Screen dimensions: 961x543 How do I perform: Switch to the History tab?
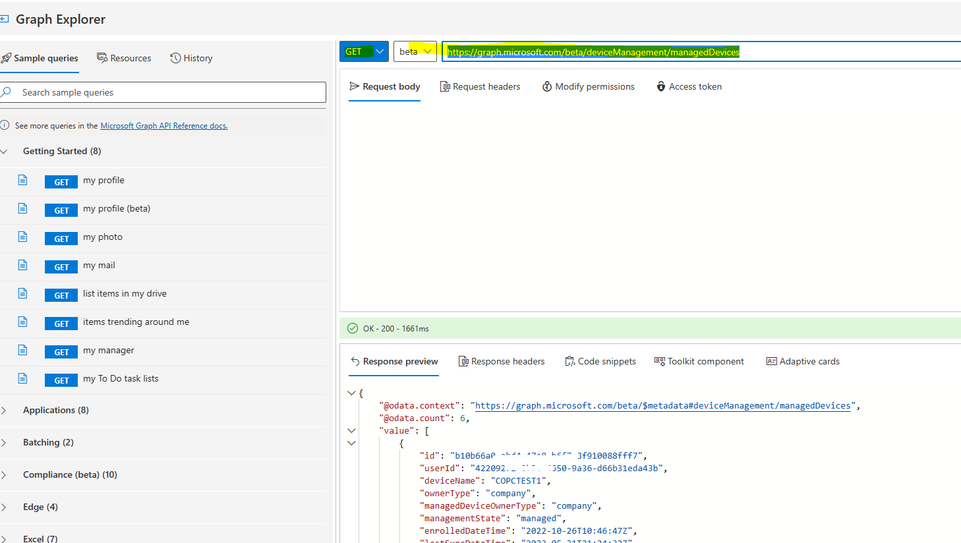(191, 58)
